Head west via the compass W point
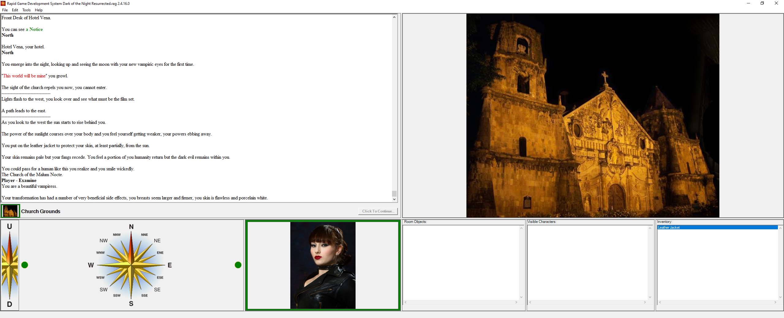The height and width of the screenshot is (318, 784). (91, 265)
